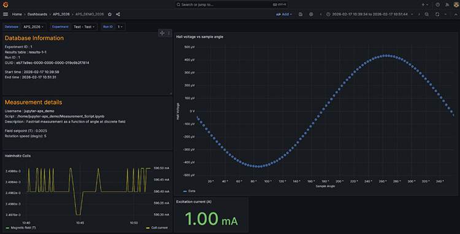Click the search magnifier icon
This screenshot has width=460, height=234.
click(x=178, y=4)
